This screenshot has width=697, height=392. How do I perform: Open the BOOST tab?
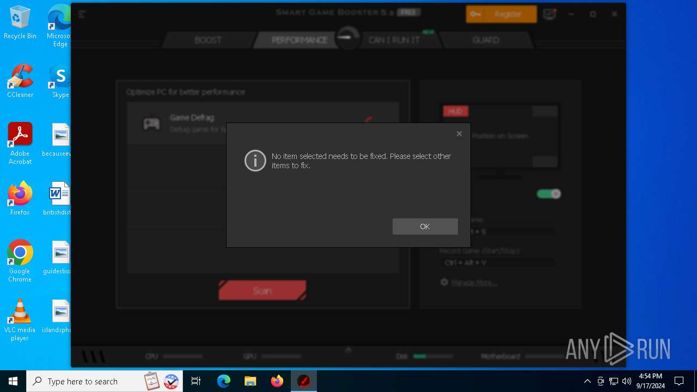coord(208,40)
